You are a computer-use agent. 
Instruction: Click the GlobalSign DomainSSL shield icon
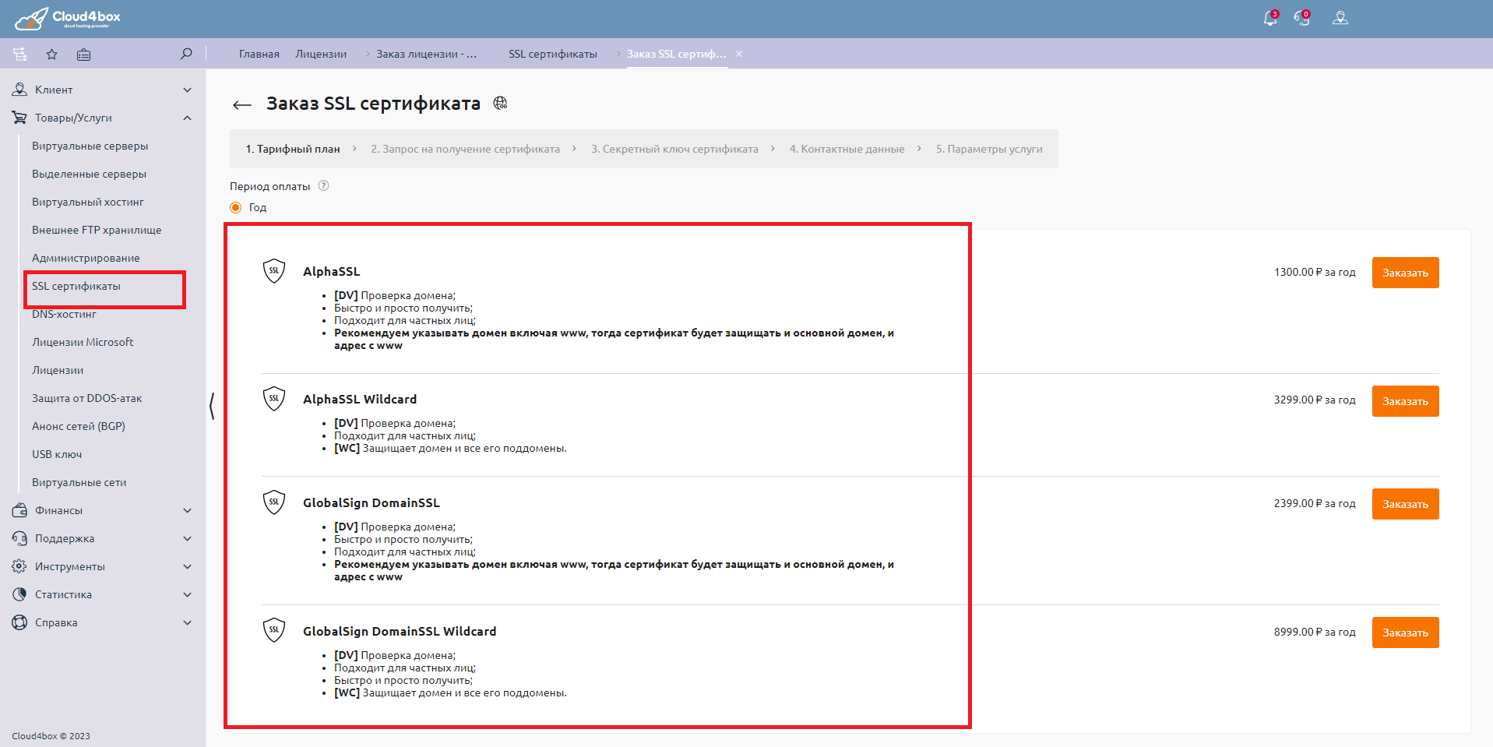pos(274,502)
